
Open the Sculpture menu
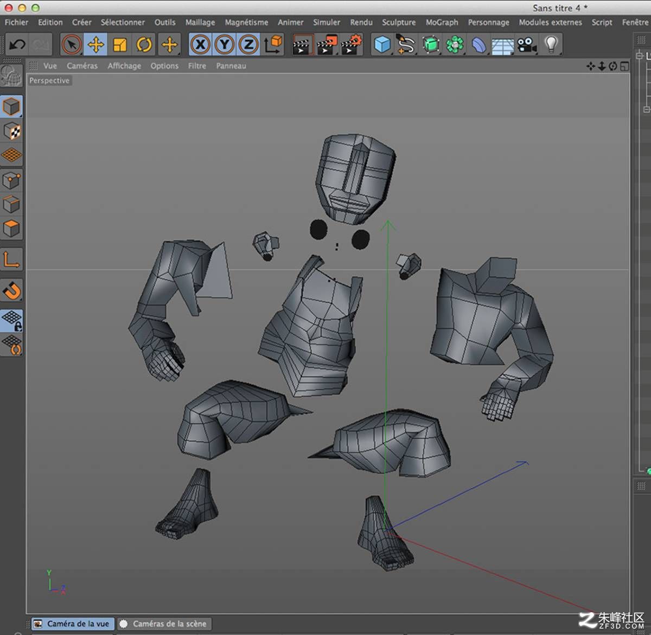pyautogui.click(x=399, y=22)
